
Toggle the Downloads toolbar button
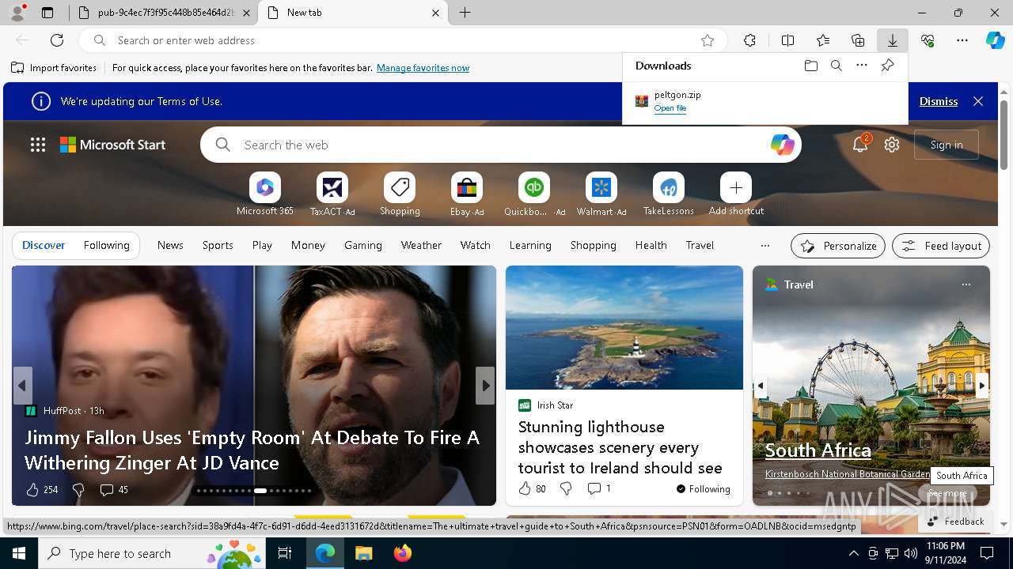(892, 40)
